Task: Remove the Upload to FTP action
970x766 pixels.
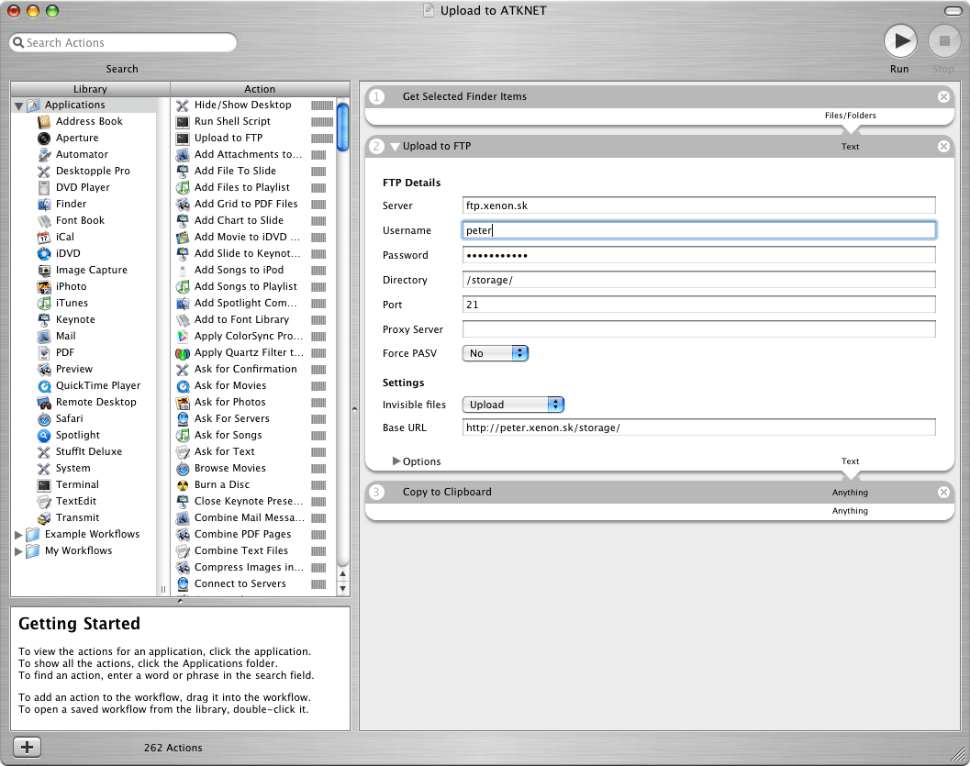Action: pos(943,147)
